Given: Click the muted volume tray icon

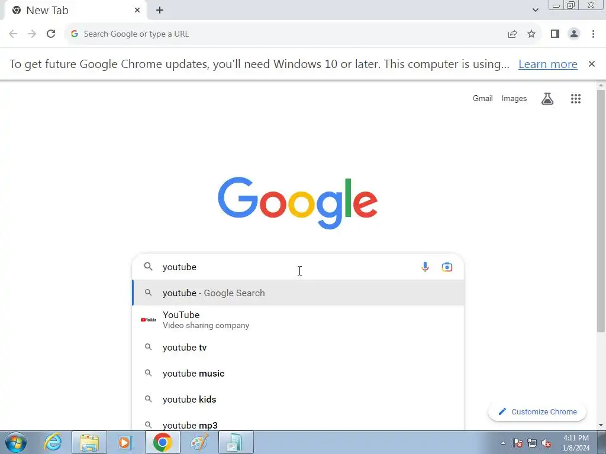Looking at the screenshot, I should pos(546,443).
